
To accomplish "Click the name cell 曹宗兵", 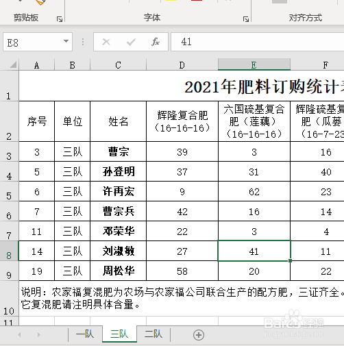I will [x=118, y=211].
